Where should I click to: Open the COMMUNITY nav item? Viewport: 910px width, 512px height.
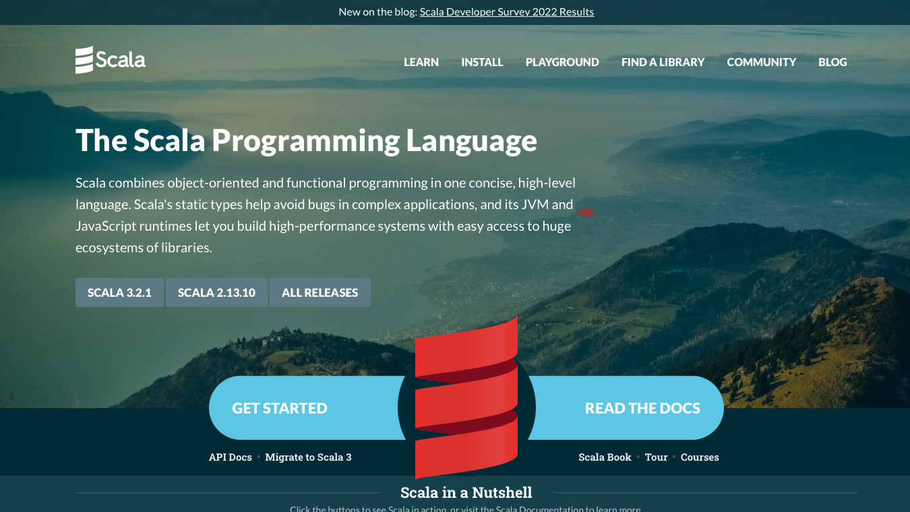point(762,62)
